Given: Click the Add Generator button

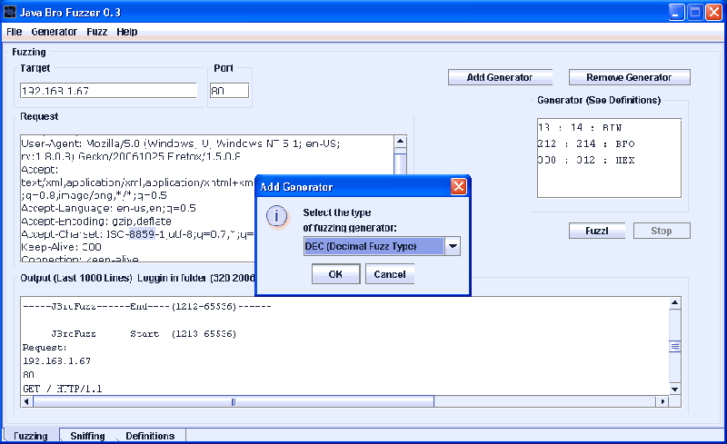Looking at the screenshot, I should pos(500,77).
